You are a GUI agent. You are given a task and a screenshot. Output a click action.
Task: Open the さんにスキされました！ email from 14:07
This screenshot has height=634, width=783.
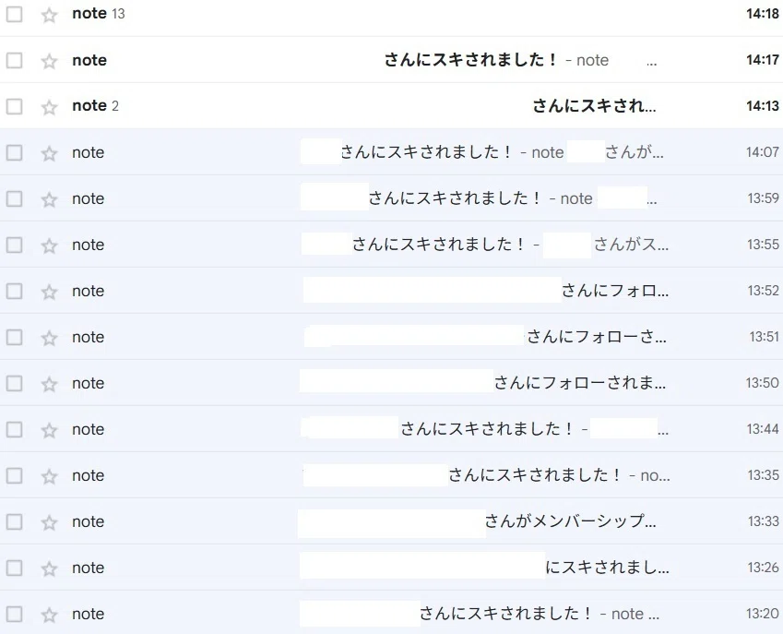coord(426,152)
